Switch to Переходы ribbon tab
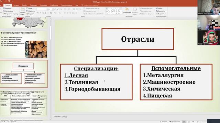The height and width of the screenshot is (123, 220). [33, 5]
